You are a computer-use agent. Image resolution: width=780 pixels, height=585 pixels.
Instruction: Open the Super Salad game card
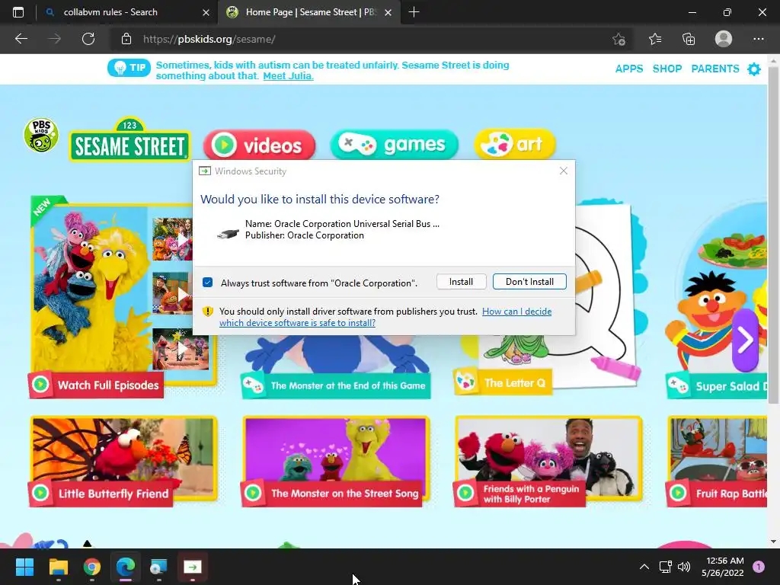point(716,386)
